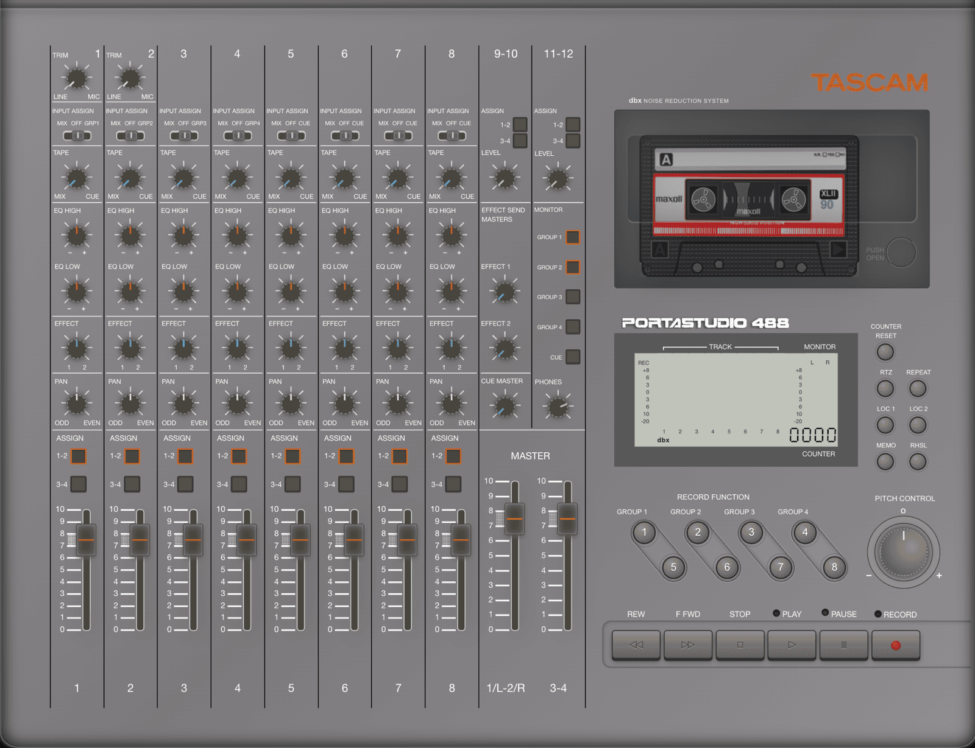Viewport: 975px width, 748px height.
Task: Enable the Monitor CUE button
Action: pos(573,357)
